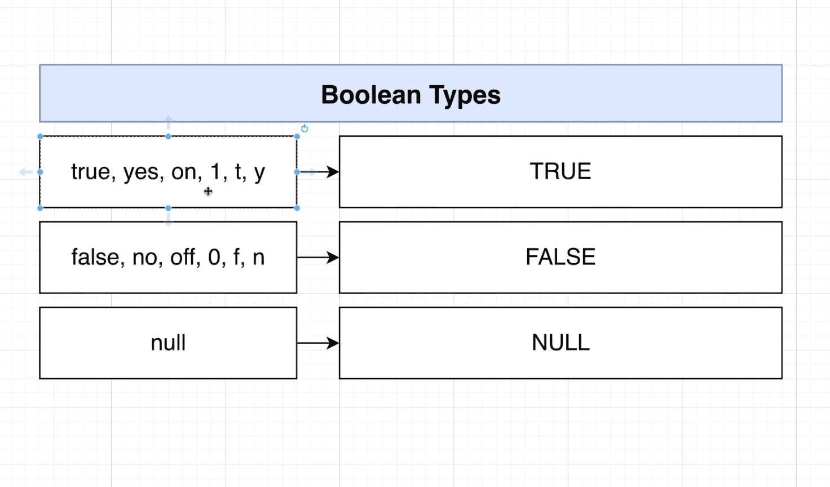Click the top-middle resize handle of selected box
Screen dimensions: 830x487
[168, 136]
